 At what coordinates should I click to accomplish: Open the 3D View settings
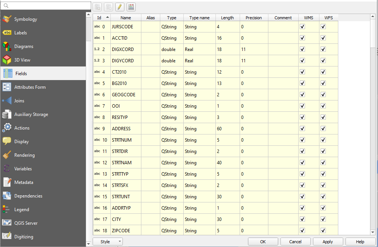click(23, 60)
